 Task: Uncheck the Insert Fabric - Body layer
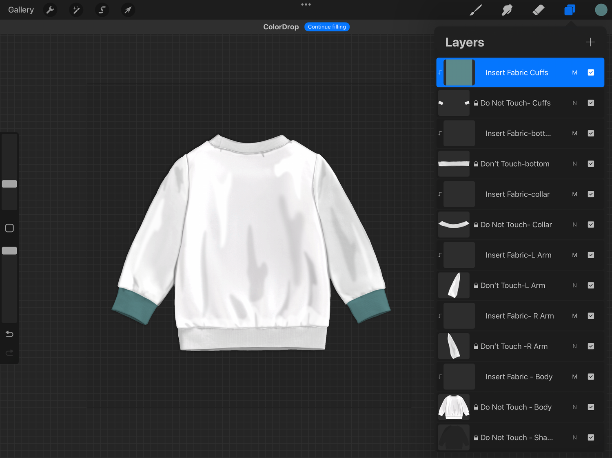click(x=591, y=377)
